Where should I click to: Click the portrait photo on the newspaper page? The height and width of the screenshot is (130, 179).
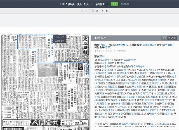click(80, 67)
